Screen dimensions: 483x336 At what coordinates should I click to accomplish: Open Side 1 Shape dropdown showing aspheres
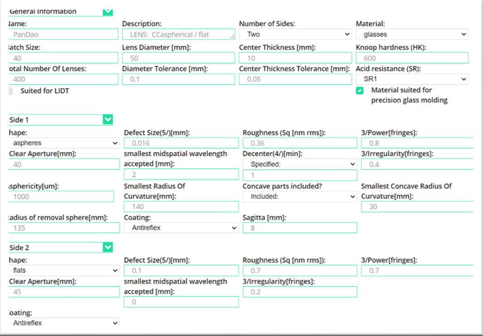pos(64,143)
